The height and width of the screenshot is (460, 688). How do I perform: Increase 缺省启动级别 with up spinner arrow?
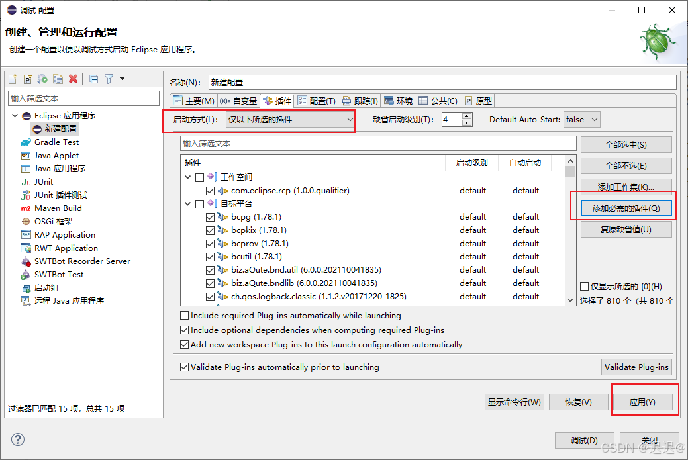coord(467,116)
